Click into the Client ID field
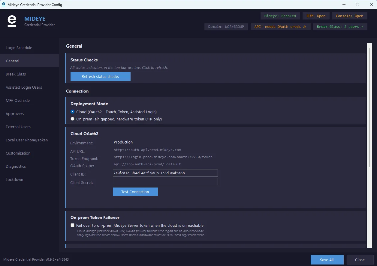Screen dimensions: 377x266 tap(165, 173)
